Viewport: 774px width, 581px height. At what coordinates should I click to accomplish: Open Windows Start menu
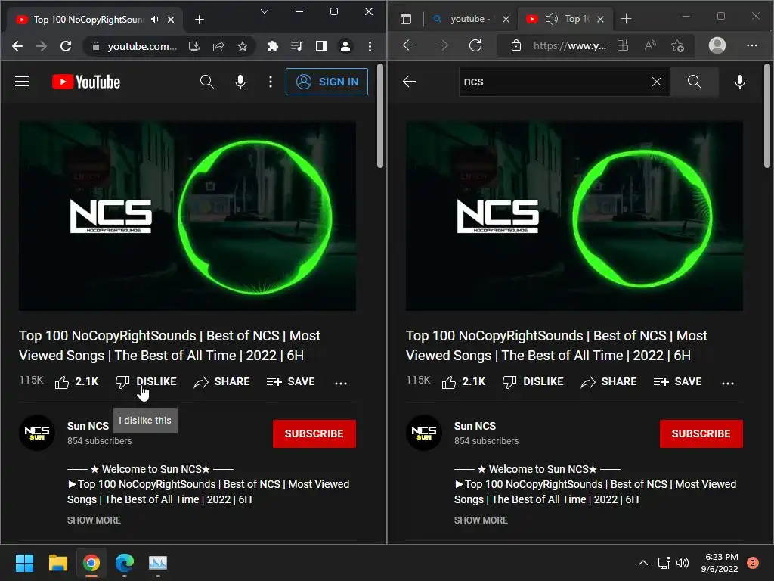point(24,563)
